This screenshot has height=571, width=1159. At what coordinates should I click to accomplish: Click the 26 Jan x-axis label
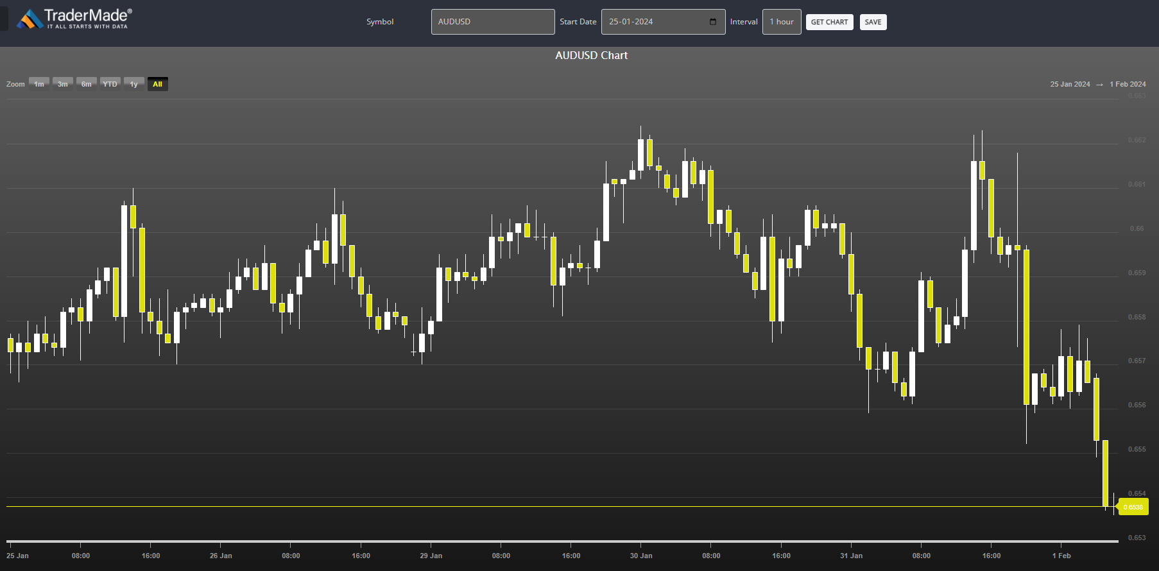221,556
